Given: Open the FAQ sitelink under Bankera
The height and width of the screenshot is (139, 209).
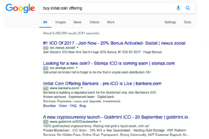Looking at the screenshot, I should click(x=73, y=106).
